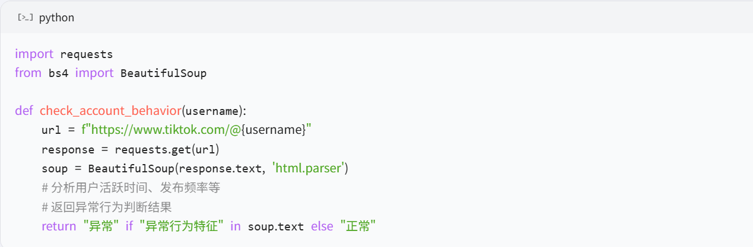Click the python language label
753x247 pixels.
pyautogui.click(x=56, y=18)
